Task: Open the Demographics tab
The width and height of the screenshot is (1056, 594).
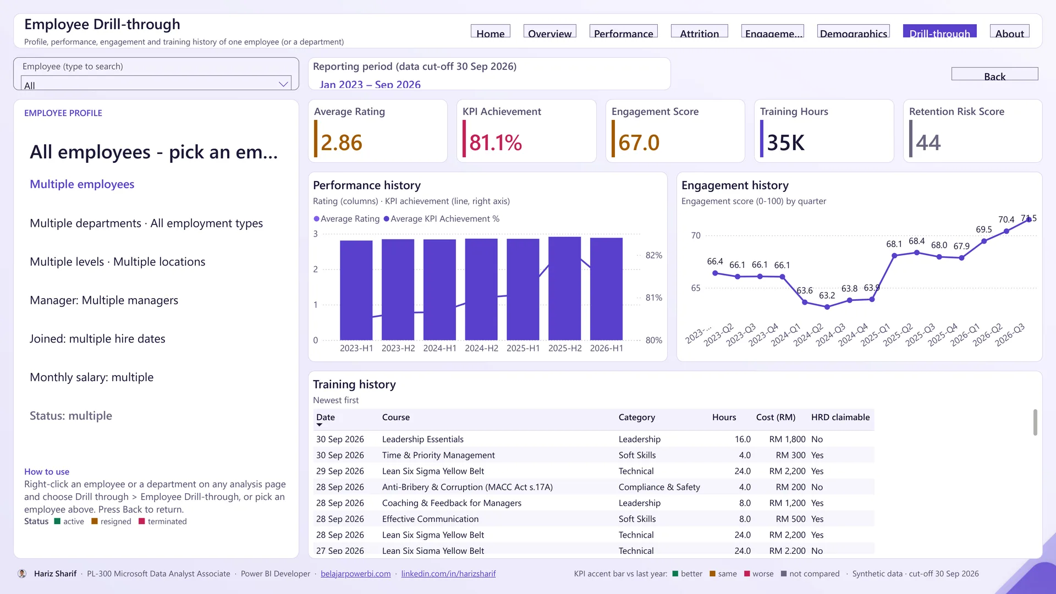Action: [x=854, y=31]
